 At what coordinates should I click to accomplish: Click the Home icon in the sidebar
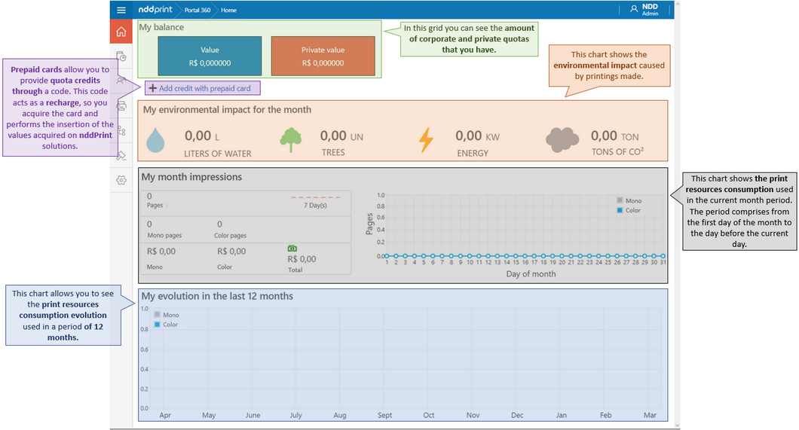click(121, 32)
